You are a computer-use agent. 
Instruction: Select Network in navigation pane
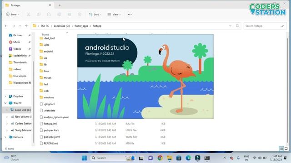(18, 137)
